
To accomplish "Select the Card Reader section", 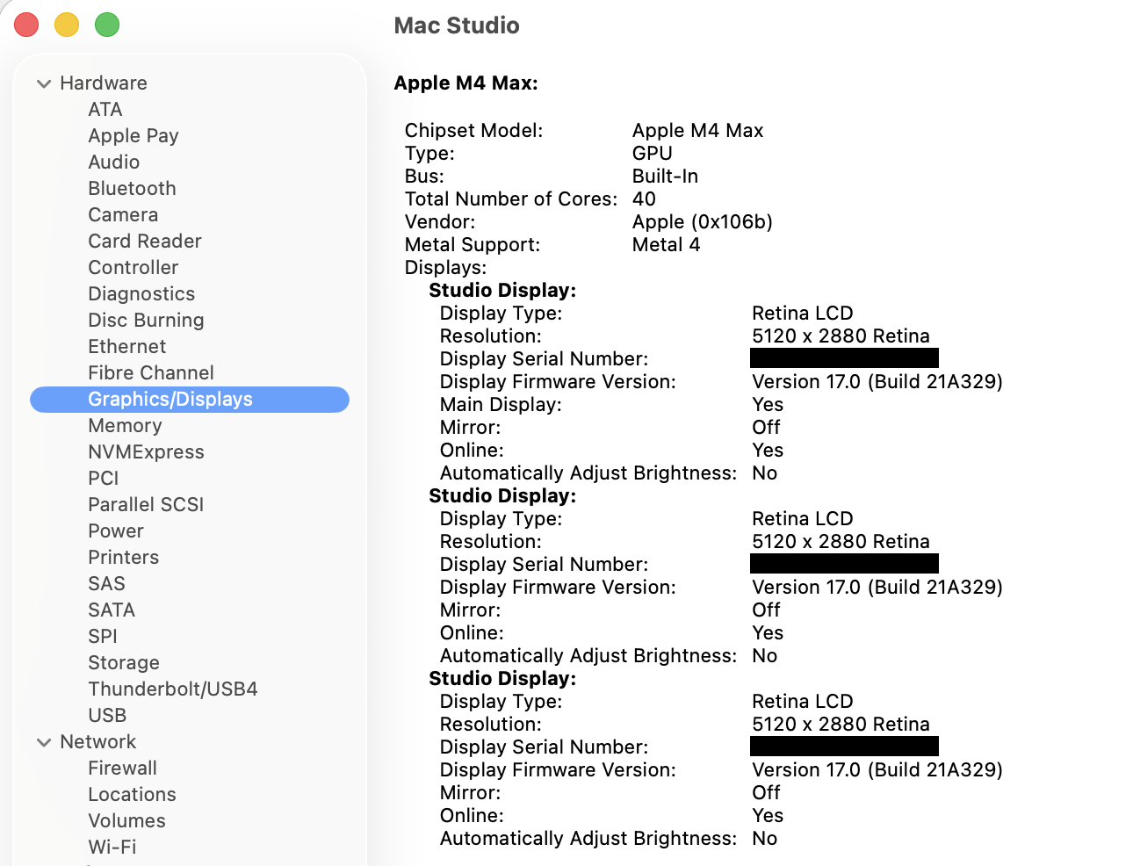I will [x=144, y=241].
